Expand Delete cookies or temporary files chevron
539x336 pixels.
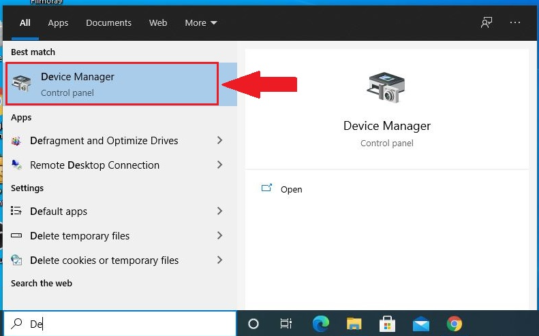pos(219,260)
